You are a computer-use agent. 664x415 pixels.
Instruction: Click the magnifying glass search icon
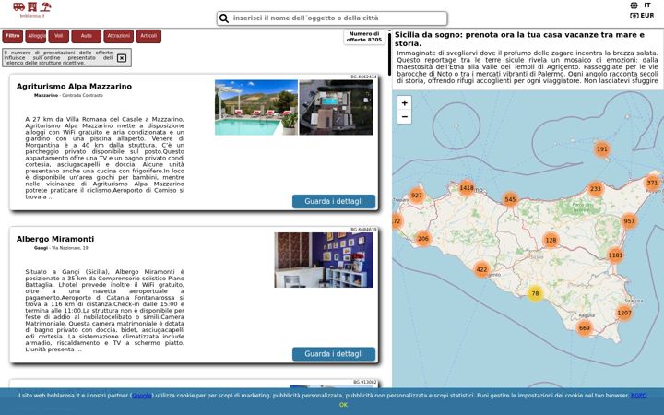[x=224, y=18]
